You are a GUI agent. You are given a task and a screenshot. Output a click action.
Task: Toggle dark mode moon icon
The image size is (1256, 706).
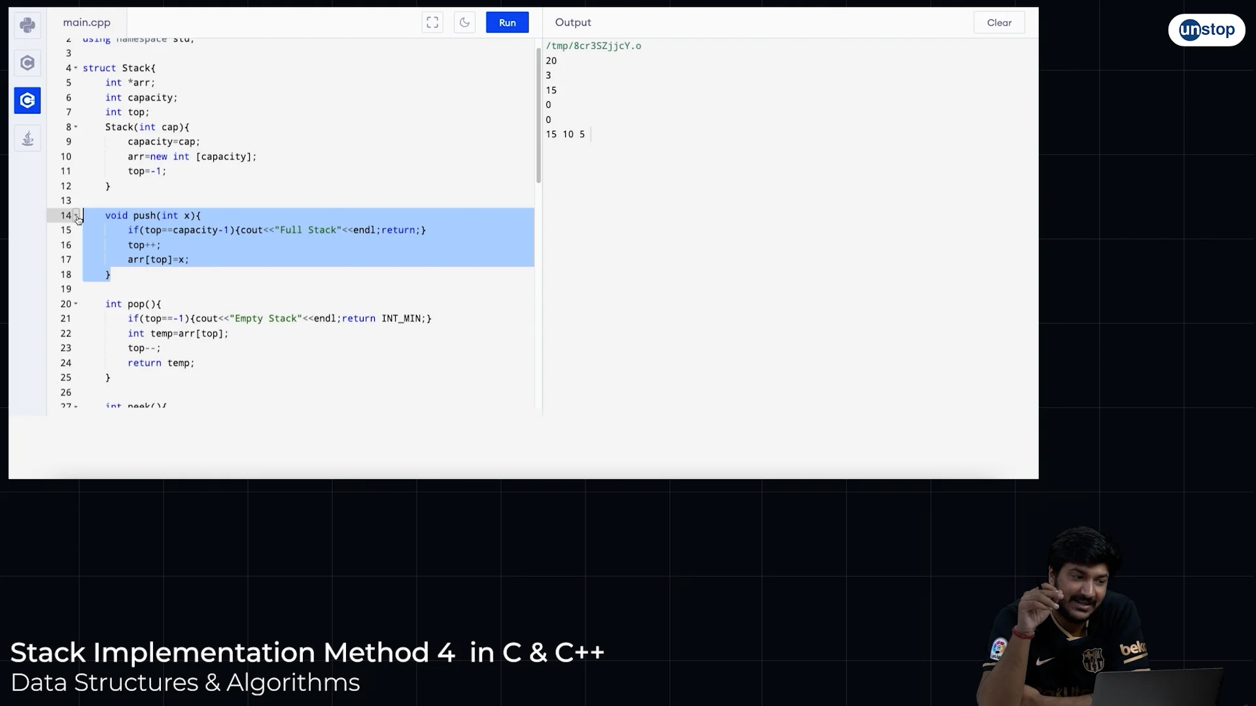(x=464, y=22)
